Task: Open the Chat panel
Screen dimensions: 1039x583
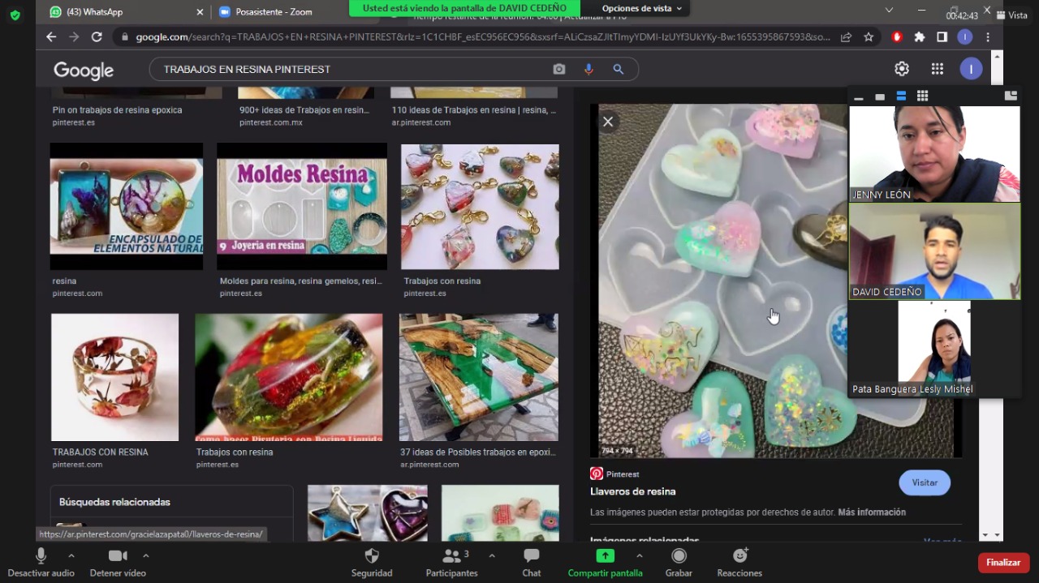Action: pos(532,556)
